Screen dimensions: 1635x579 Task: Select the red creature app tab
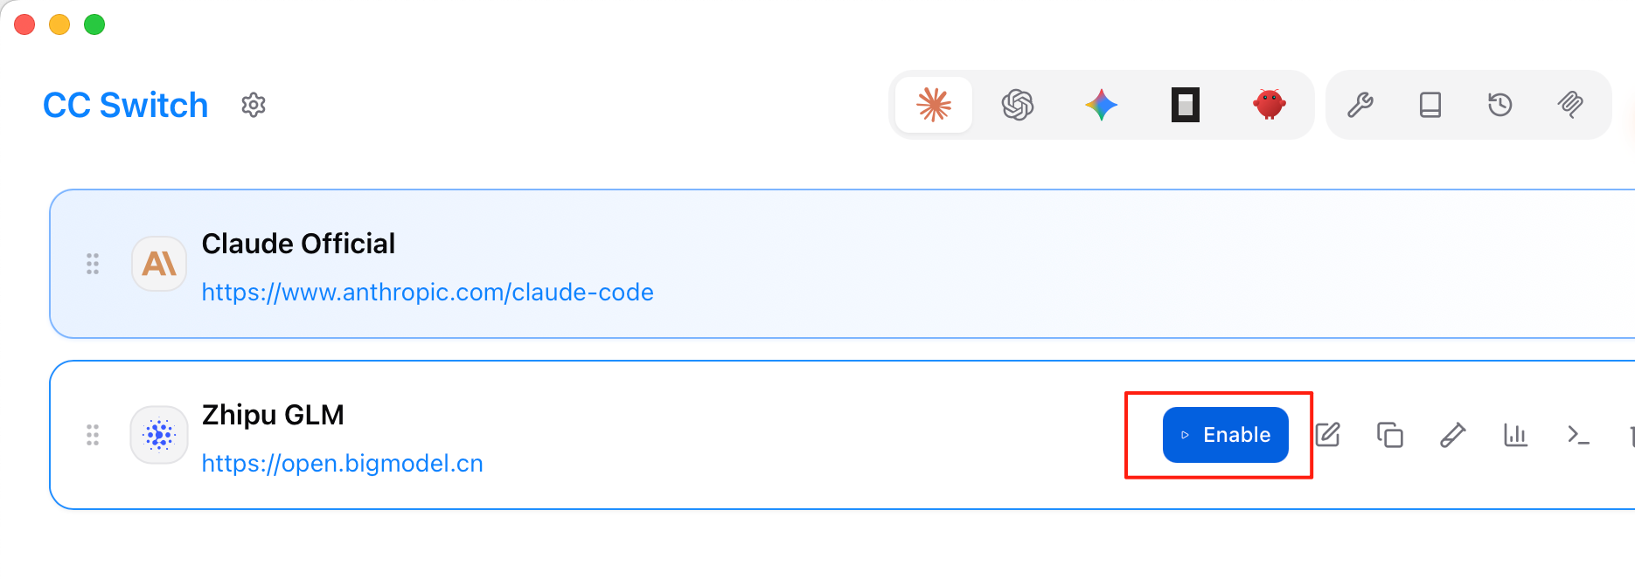click(x=1269, y=105)
